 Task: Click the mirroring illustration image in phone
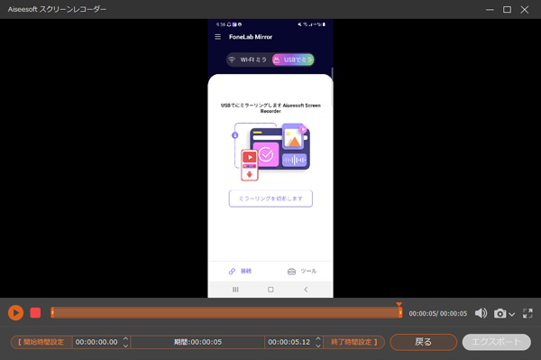coord(270,152)
